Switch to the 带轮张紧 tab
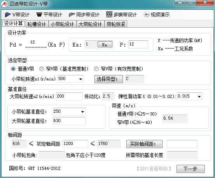Image resolution: width=215 pixels, height=178 pixels. click(x=116, y=24)
